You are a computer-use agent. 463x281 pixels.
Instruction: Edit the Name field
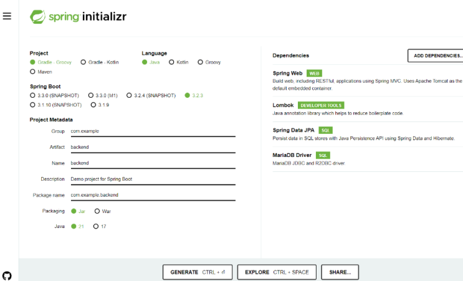point(153,163)
